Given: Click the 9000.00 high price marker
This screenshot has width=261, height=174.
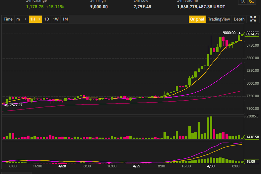Looking at the screenshot, I should [x=229, y=33].
